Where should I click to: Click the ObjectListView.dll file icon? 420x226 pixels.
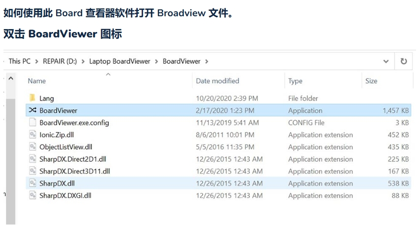[x=32, y=147]
